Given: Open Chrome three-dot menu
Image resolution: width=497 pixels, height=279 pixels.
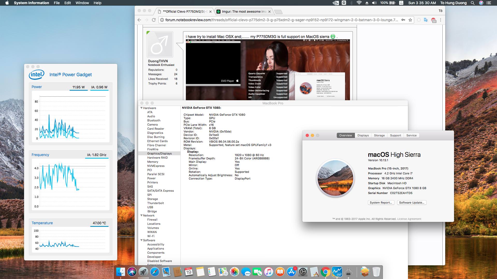Looking at the screenshot, I should point(441,20).
